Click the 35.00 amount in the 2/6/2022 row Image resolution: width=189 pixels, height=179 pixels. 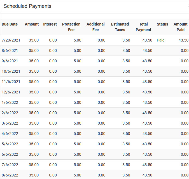pos(34,113)
